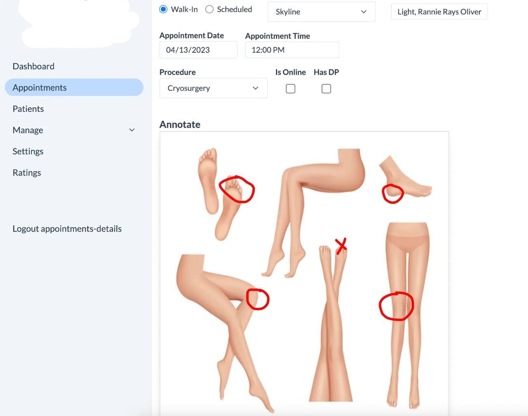Select the Scheduled radio button
This screenshot has height=416, width=528.
pyautogui.click(x=210, y=9)
